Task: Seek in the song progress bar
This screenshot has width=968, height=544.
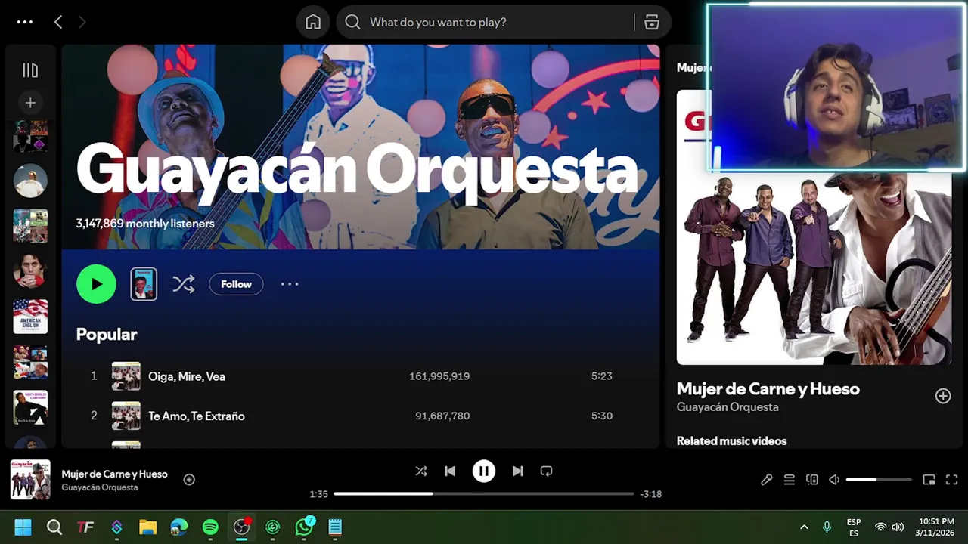Action: (483, 493)
